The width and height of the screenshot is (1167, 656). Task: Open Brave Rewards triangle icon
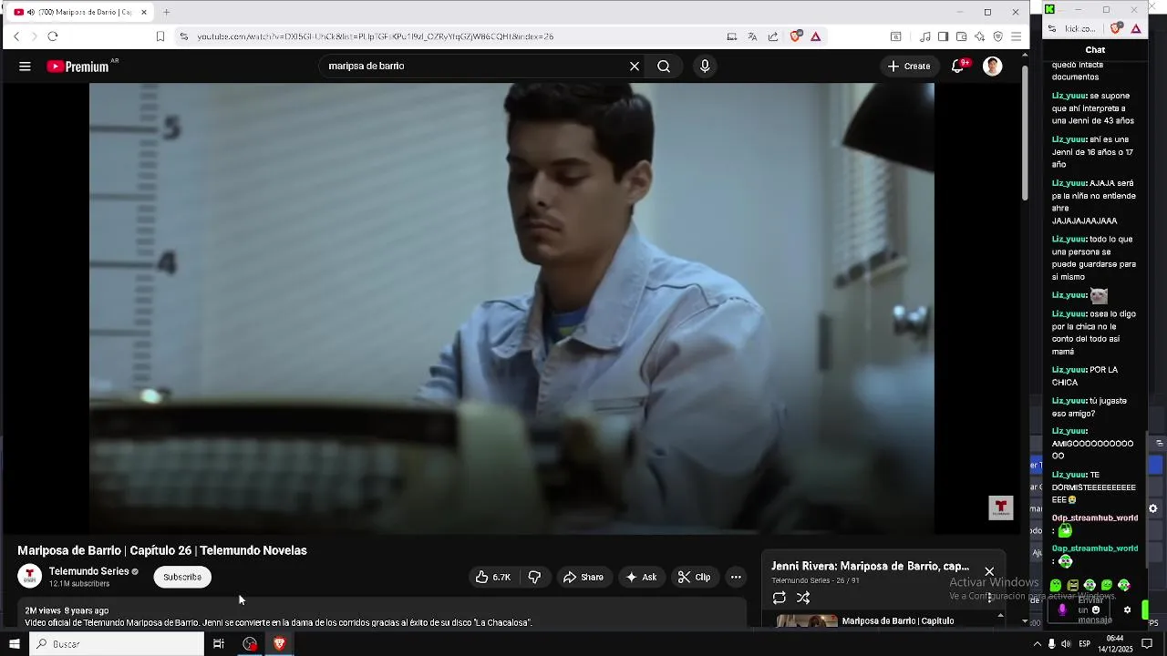click(x=815, y=36)
